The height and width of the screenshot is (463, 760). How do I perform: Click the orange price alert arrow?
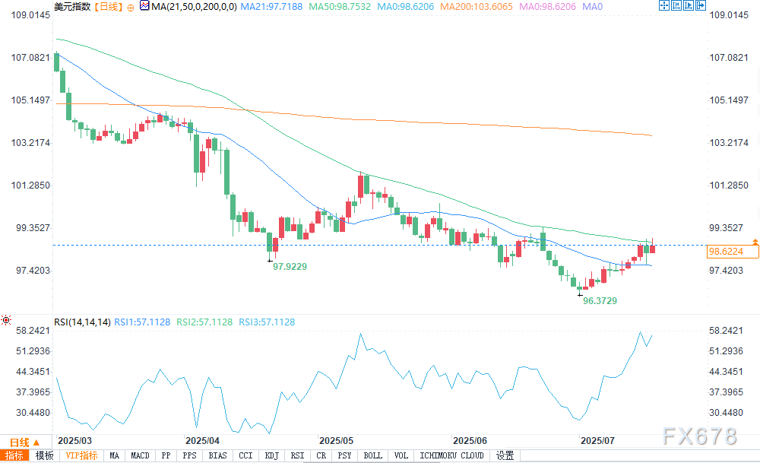tap(755, 241)
